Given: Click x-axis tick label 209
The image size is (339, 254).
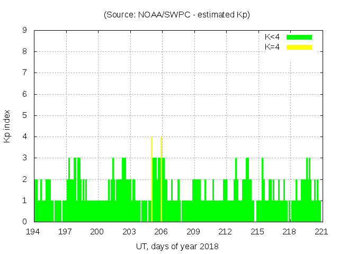Looking at the screenshot, I should point(193,231).
